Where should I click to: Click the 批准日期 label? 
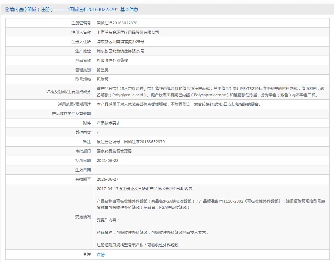(83, 161)
